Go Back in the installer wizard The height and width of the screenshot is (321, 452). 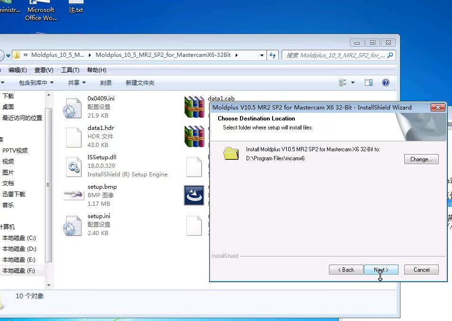pos(346,270)
